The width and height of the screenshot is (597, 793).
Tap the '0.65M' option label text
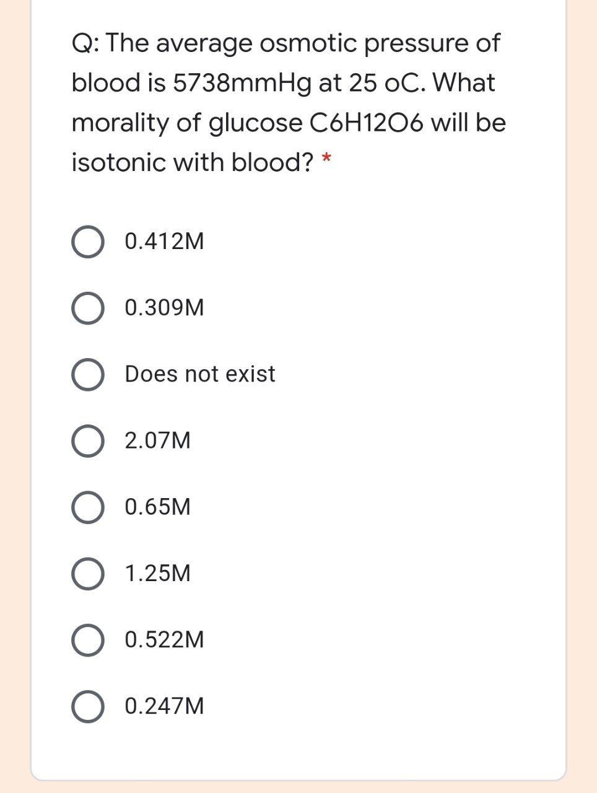tap(158, 507)
